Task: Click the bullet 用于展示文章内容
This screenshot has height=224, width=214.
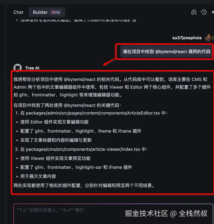Action: coord(38,176)
